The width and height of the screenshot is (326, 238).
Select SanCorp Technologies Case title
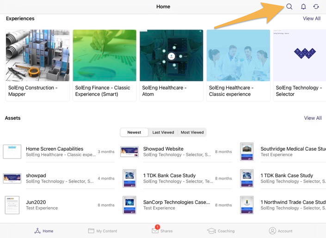tap(177, 202)
